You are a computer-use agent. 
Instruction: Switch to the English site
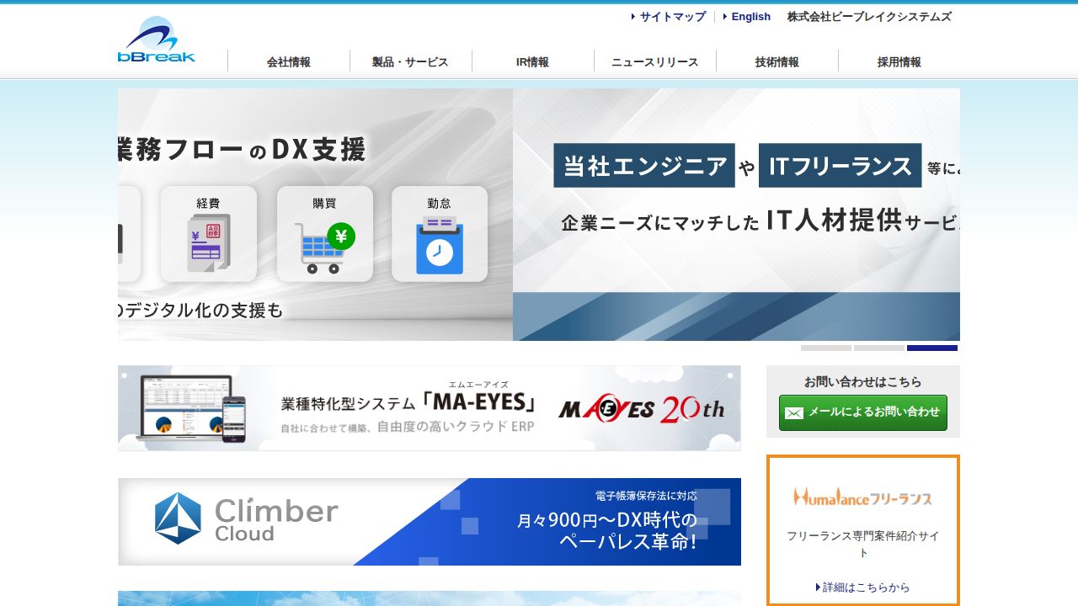click(750, 17)
